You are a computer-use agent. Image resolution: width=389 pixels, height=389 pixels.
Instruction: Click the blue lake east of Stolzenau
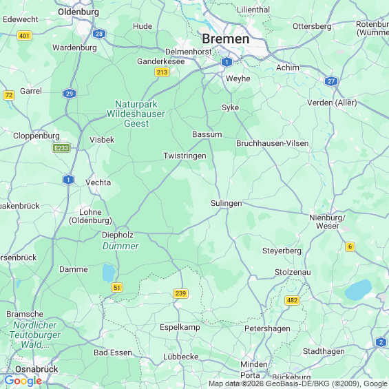358,290
